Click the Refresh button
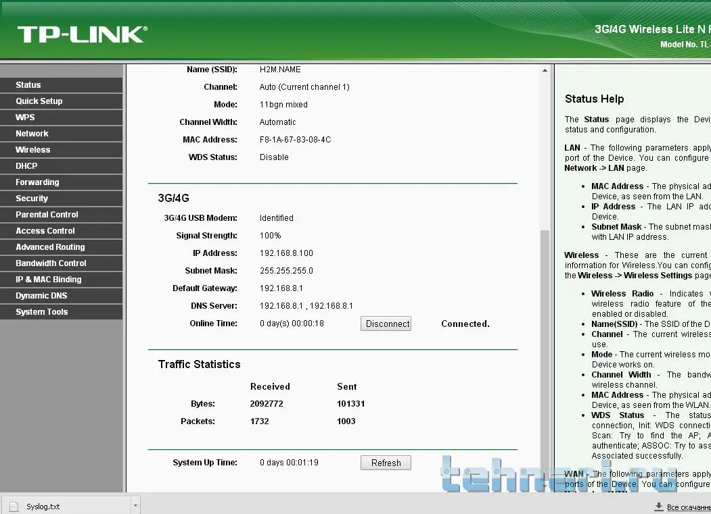Image resolution: width=711 pixels, height=514 pixels. [386, 463]
